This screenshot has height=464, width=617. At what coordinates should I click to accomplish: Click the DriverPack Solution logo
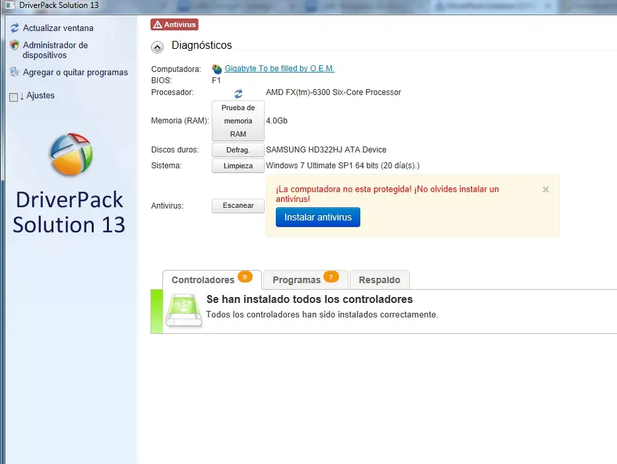pos(71,154)
